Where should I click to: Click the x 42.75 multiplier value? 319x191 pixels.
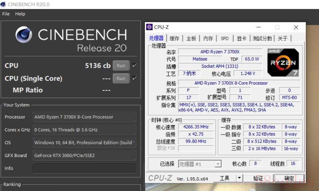pos(196,134)
